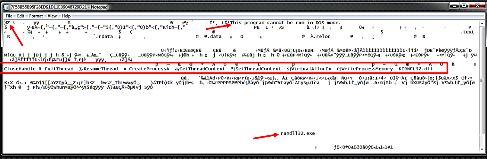Open the View menu

point(52,16)
